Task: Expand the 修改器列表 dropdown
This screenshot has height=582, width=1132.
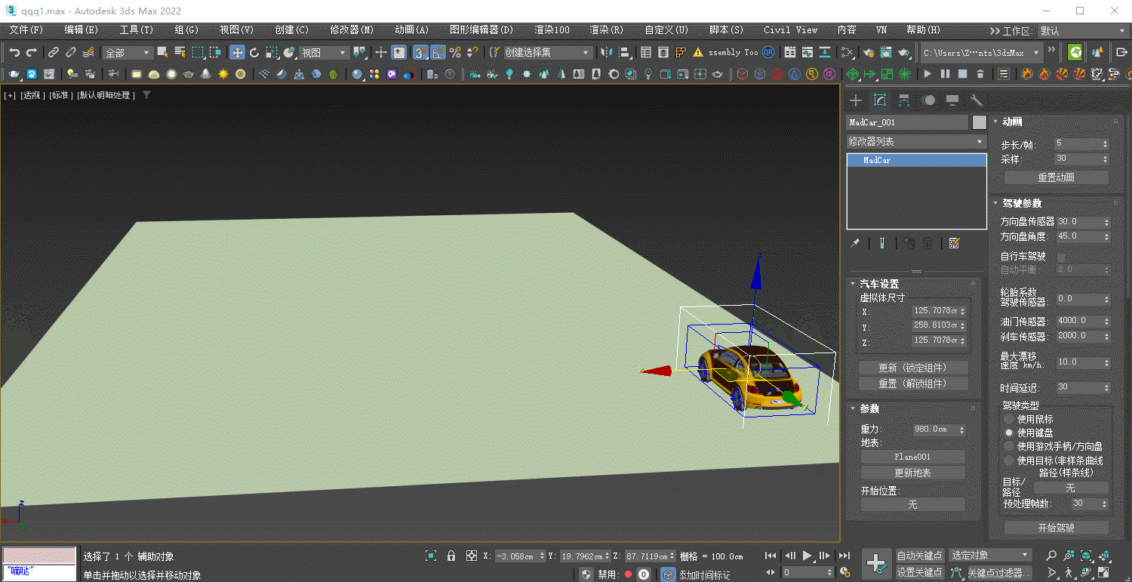Action: 916,142
